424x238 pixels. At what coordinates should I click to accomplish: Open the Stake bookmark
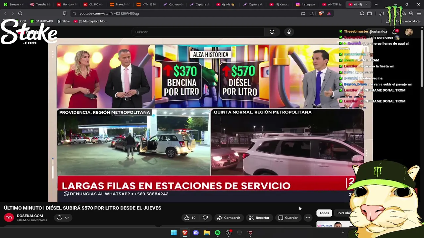64,21
